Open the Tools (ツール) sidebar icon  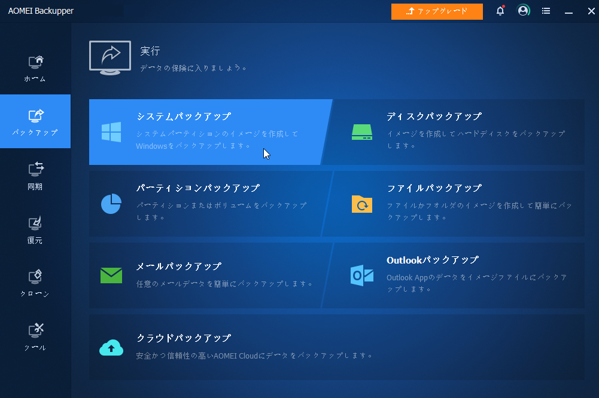[35, 330]
